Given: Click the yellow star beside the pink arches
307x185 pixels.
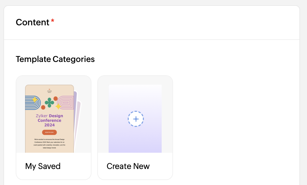Looking at the screenshot, I should click(x=58, y=106).
